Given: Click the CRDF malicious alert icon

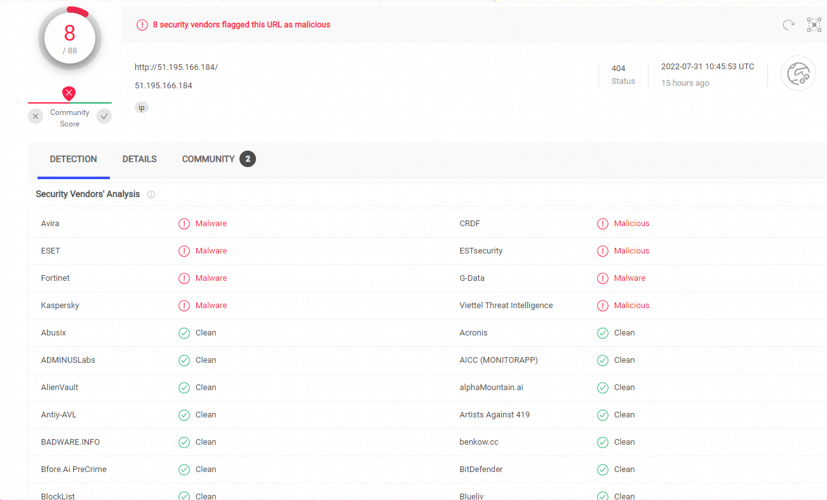Looking at the screenshot, I should pos(603,224).
